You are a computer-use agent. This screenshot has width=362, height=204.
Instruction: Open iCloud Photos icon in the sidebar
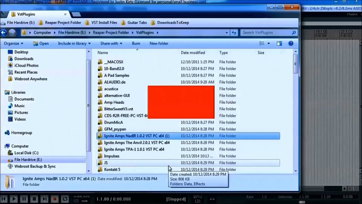click(x=10, y=65)
